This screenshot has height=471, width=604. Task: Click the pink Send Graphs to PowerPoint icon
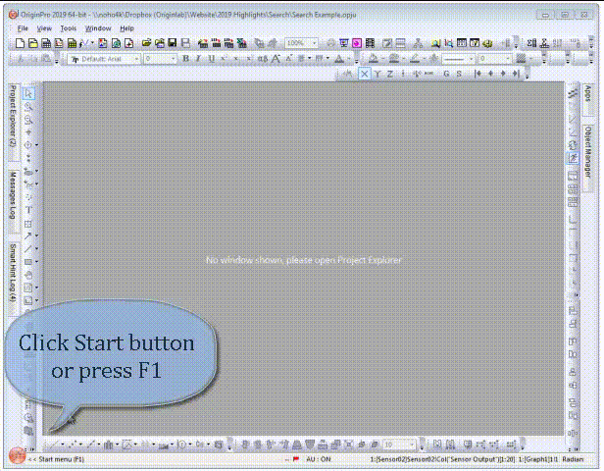(x=357, y=43)
